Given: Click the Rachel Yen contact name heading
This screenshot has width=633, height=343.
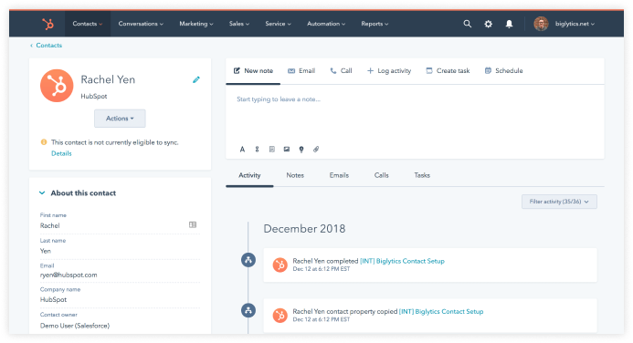Looking at the screenshot, I should pyautogui.click(x=108, y=79).
